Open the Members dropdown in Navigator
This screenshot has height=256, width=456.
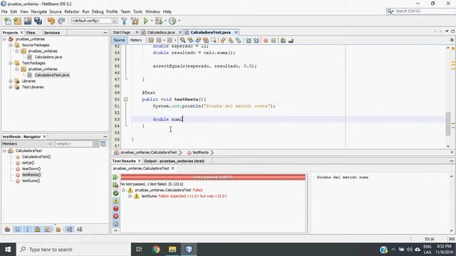[x=27, y=144]
